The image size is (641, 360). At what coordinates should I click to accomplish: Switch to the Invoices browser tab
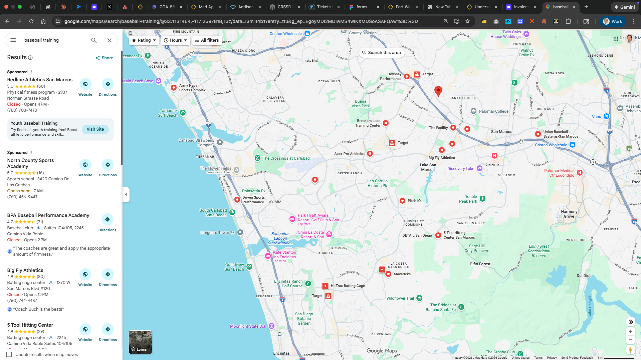coord(521,7)
